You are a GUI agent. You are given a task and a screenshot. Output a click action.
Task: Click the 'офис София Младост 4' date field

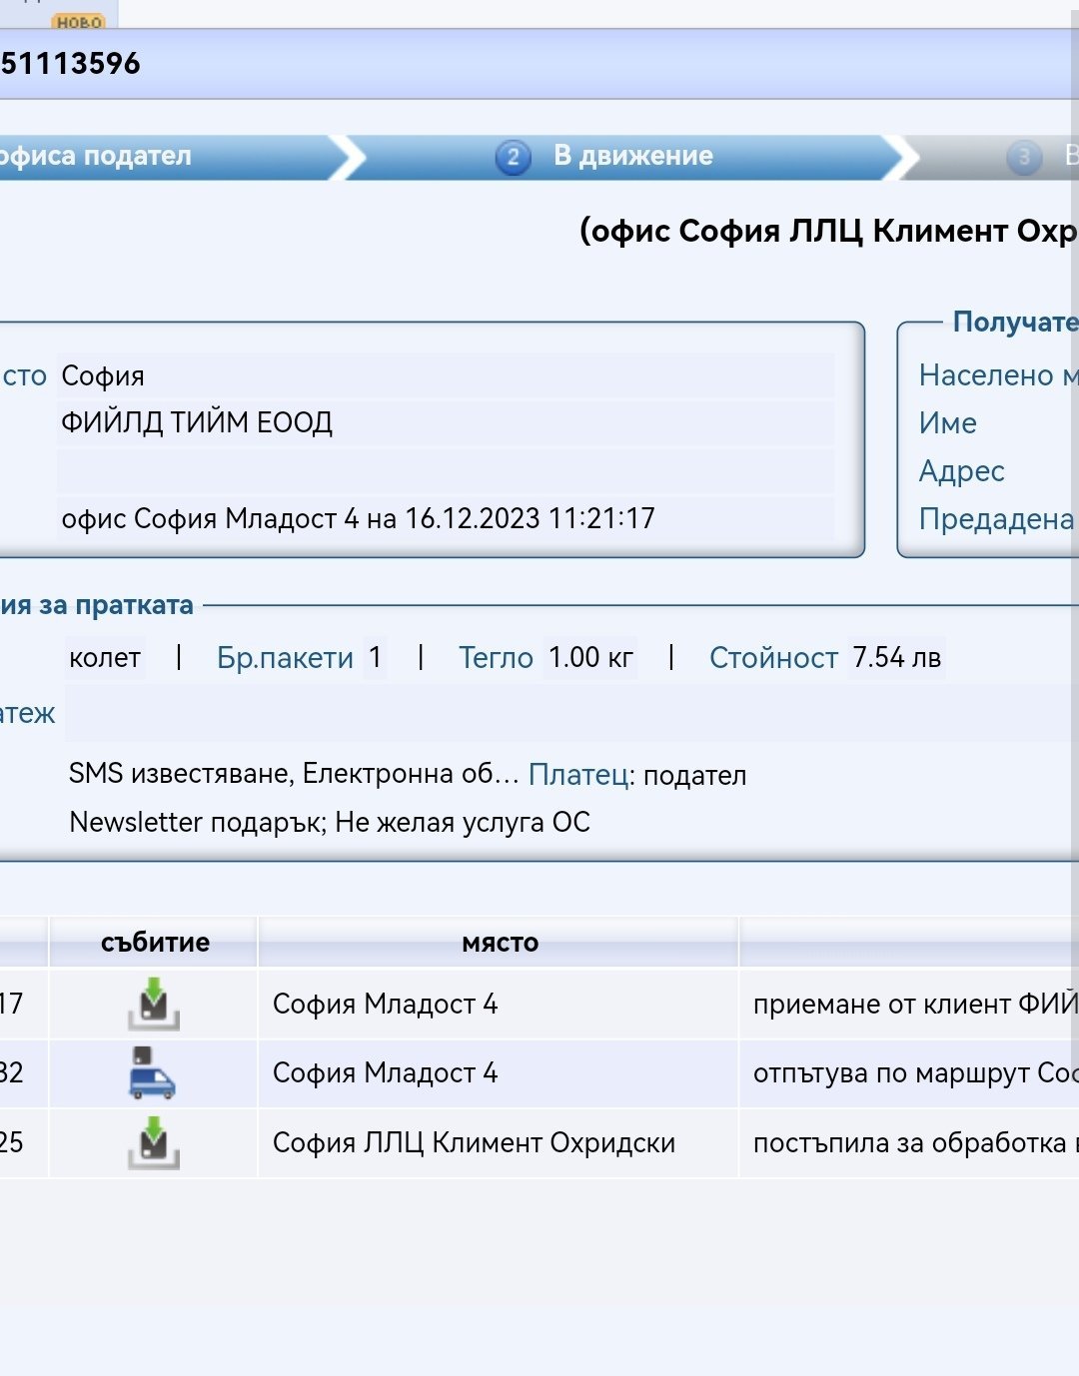358,519
